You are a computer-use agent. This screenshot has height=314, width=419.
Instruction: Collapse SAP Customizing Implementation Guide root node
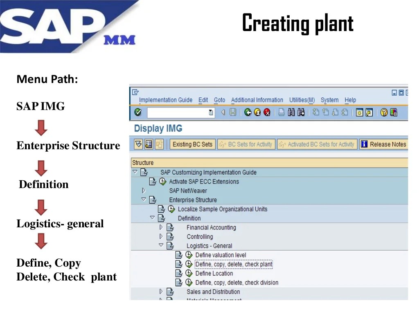tap(135, 172)
